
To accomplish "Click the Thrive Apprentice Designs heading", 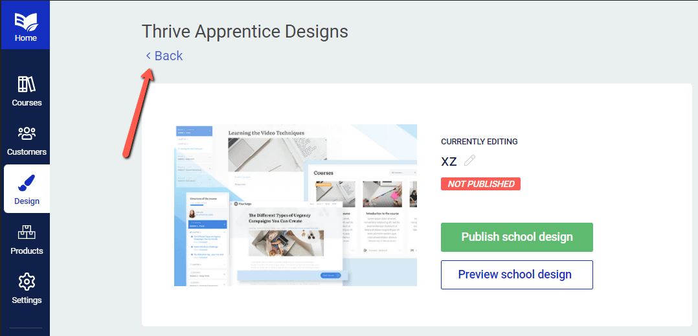I will pos(245,32).
